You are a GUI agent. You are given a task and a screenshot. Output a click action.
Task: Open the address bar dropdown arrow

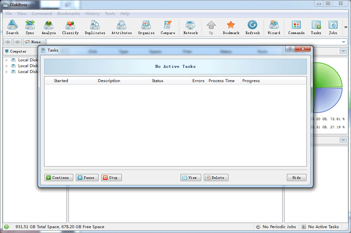[x=344, y=42]
